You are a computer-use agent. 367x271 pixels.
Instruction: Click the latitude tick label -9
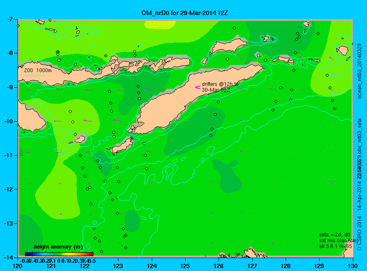(11, 87)
